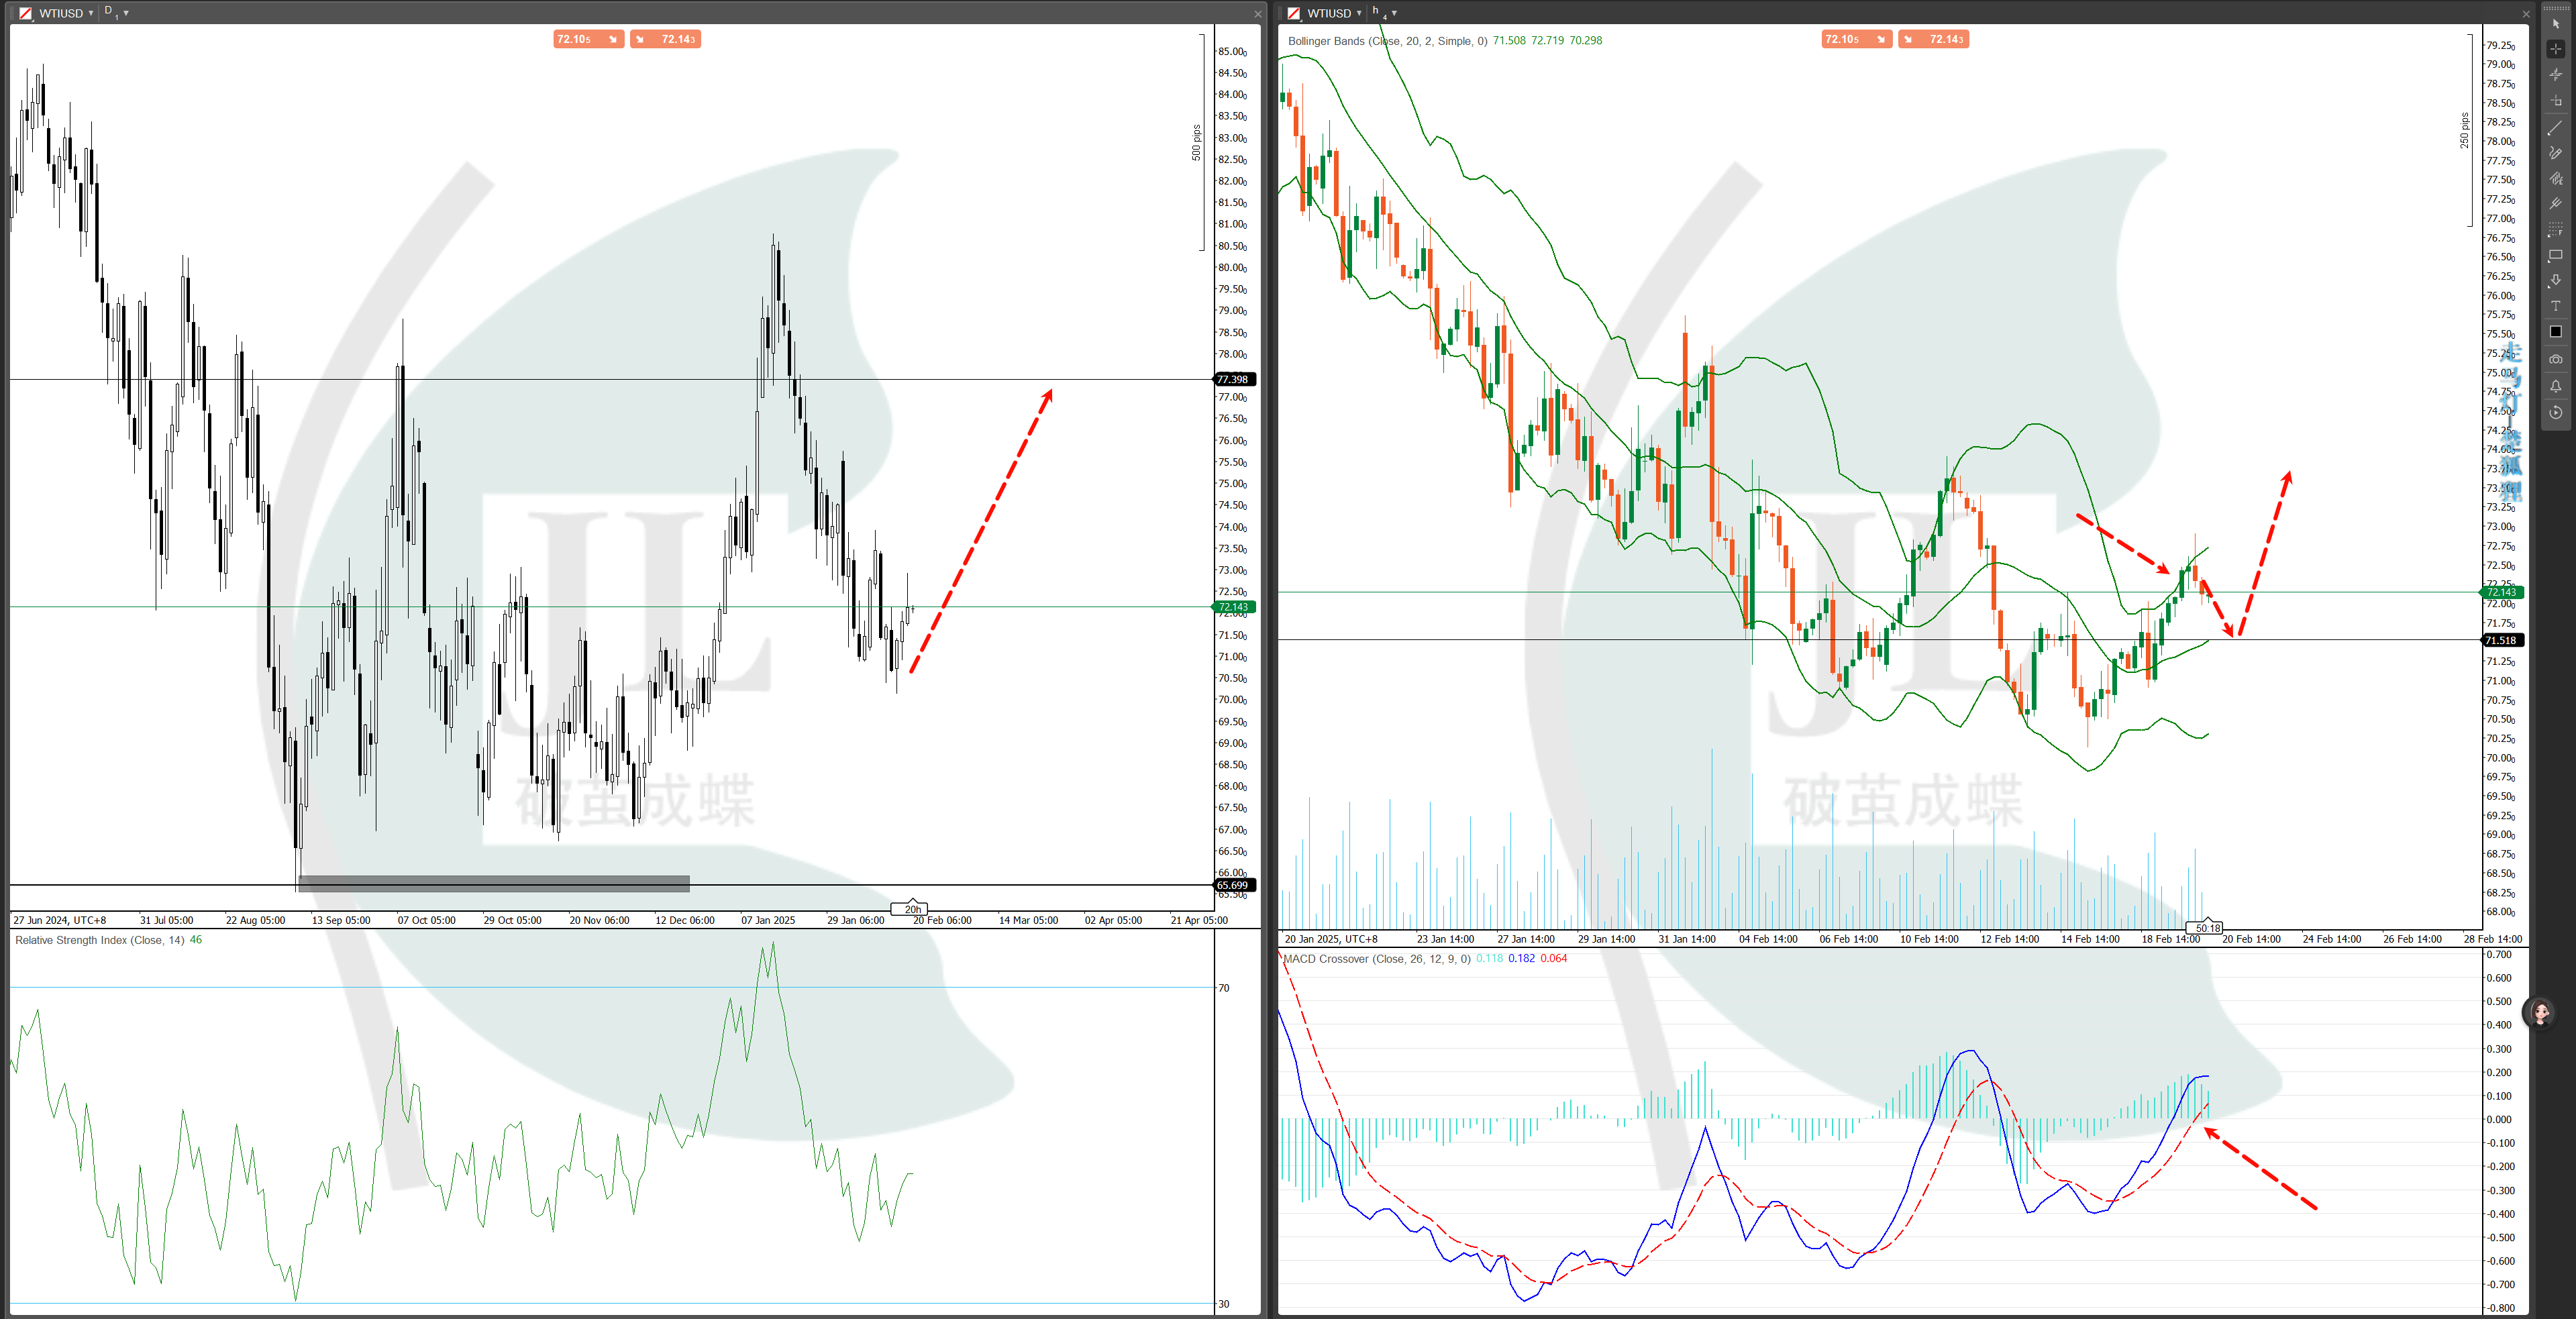The image size is (2576, 1319).
Task: Take a chart snapshot with camera icon
Action: 2555,359
